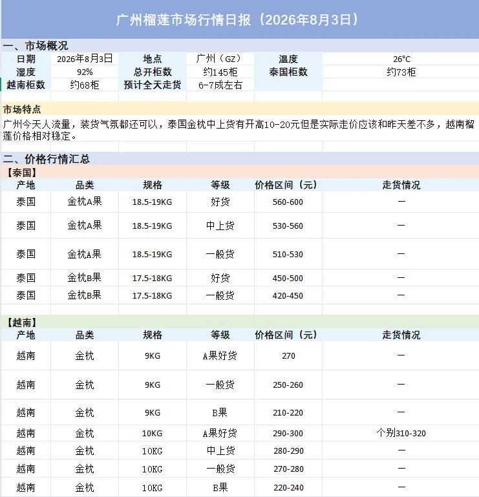Click the Vietnam price cell 270
479x497 pixels.
(288, 356)
